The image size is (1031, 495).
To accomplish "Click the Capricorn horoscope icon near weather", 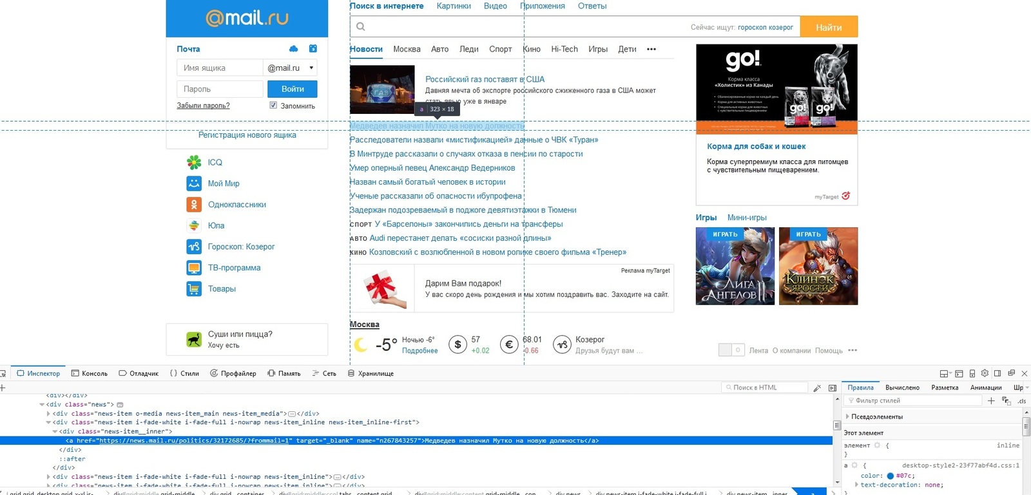I will tap(562, 345).
